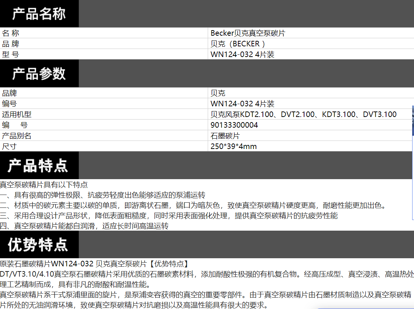Screen dimensions: 414x309
Task: Click feature line 一、具有很高的弹性极限
Action: coord(103,195)
